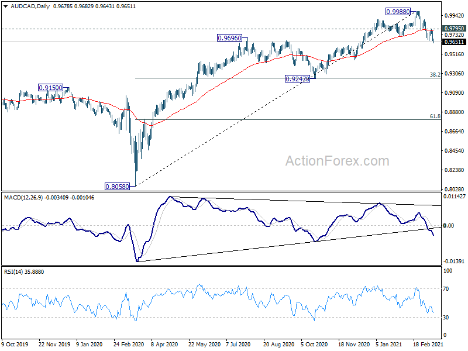Click the 7 Jul 2020 date label
Screen dimensions: 468x351
238,344
